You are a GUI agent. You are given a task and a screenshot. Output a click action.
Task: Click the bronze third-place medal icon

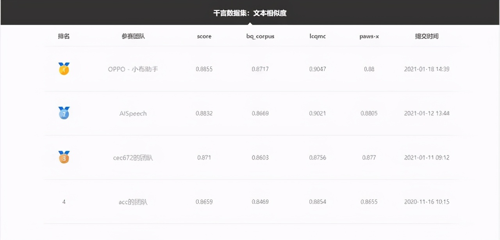point(64,157)
